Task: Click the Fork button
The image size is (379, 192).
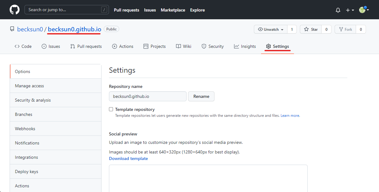Action: click(x=345, y=29)
